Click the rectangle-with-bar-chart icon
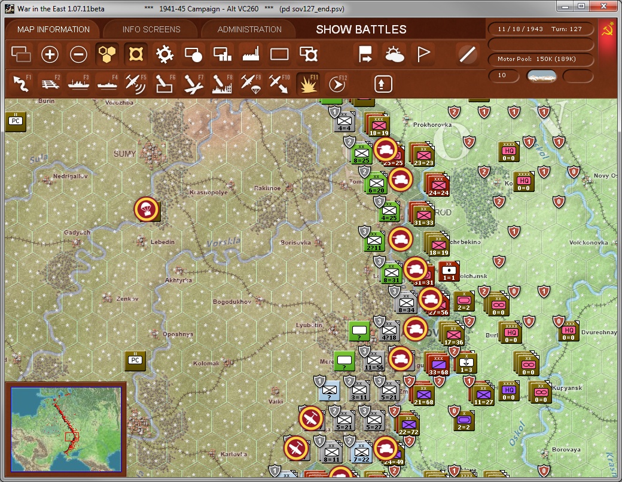 click(x=222, y=54)
